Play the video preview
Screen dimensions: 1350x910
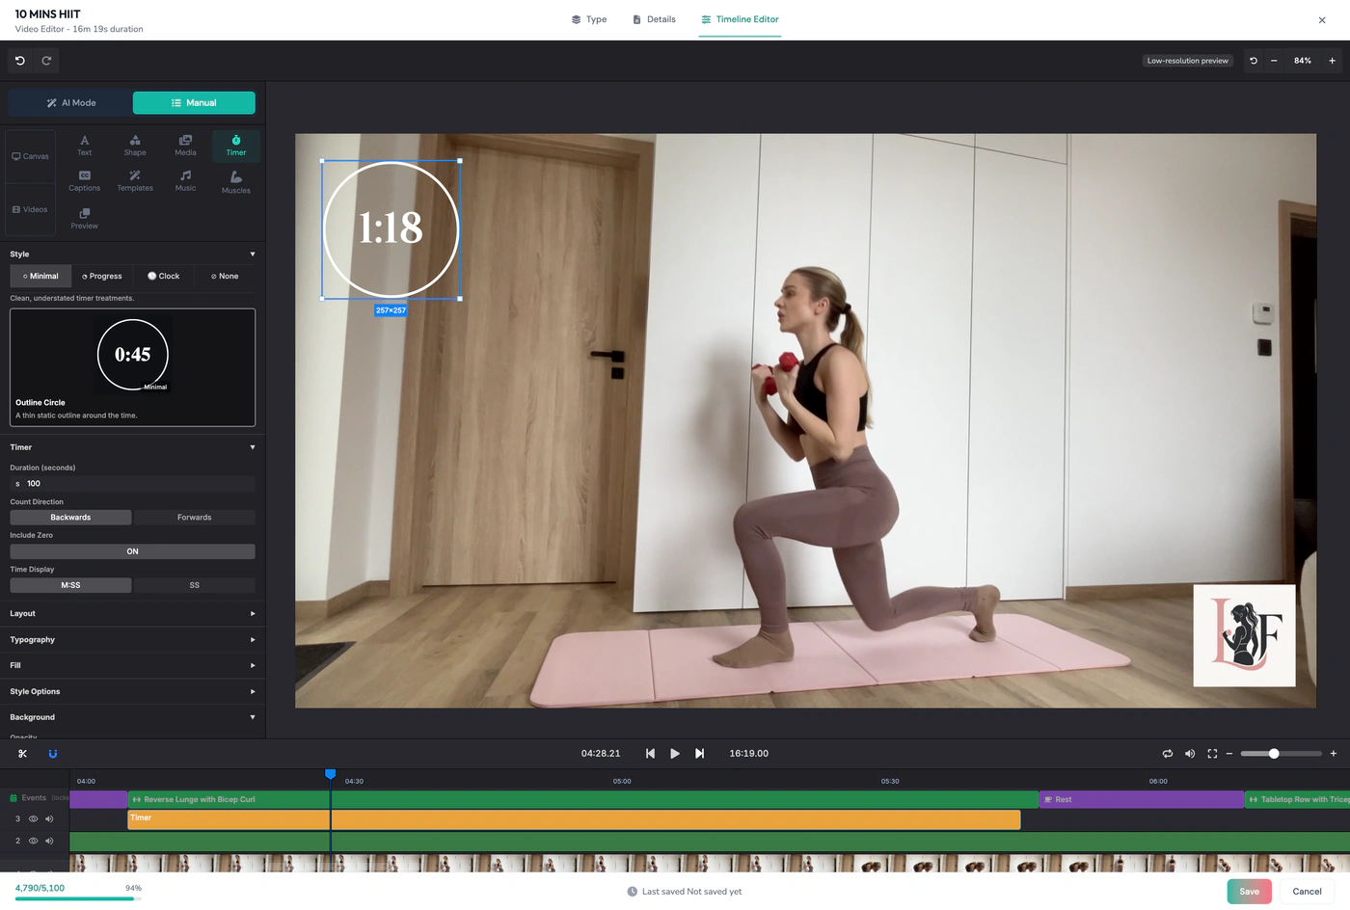[x=675, y=754]
